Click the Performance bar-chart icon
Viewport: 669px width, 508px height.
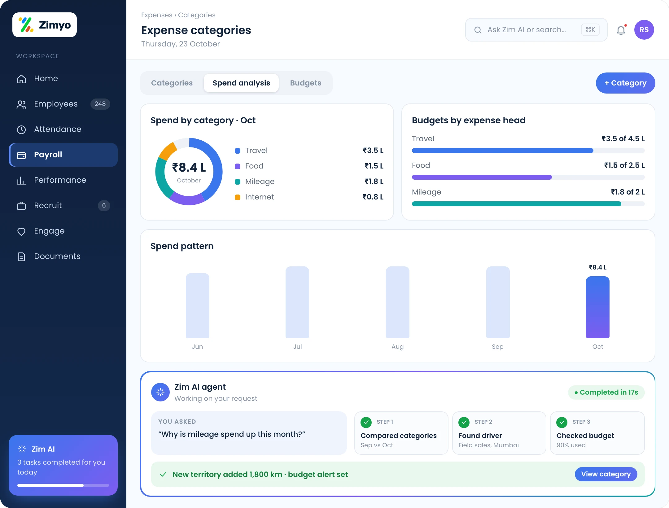[x=21, y=180]
